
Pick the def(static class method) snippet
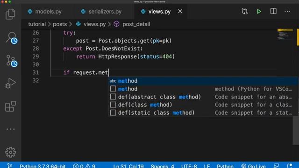(203, 113)
